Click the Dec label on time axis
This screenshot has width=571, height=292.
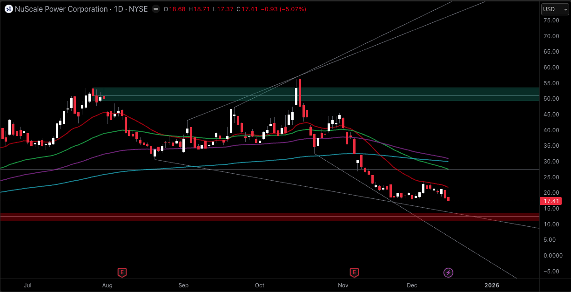click(412, 285)
